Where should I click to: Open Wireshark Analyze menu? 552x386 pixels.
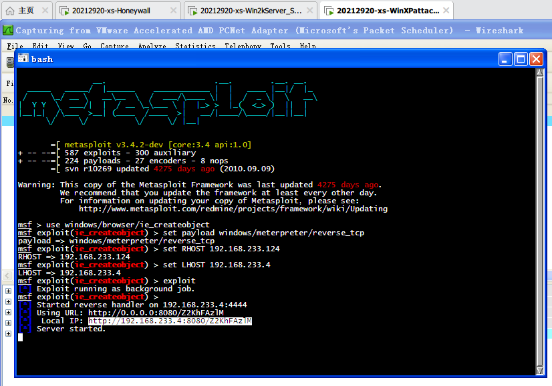[x=152, y=46]
